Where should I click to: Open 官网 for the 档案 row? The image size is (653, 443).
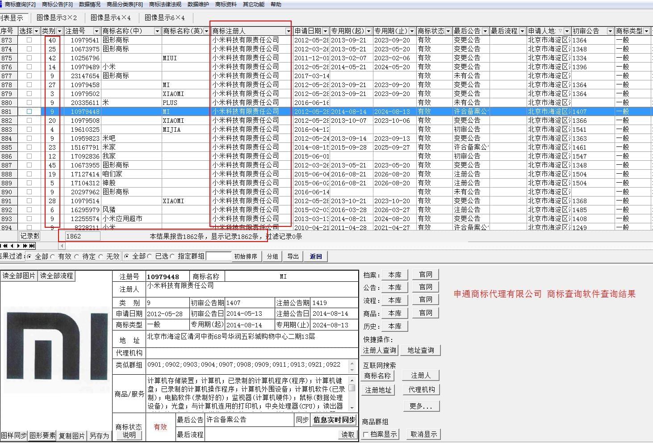(x=426, y=274)
